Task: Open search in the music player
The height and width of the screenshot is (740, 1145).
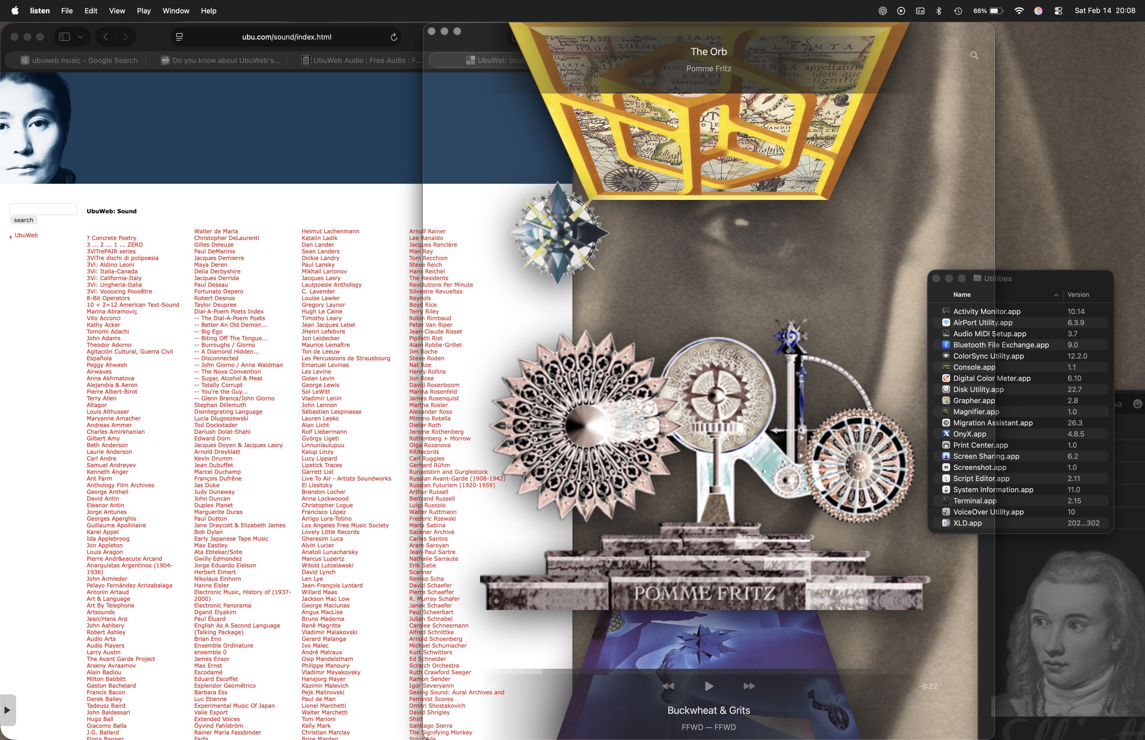Action: (x=974, y=55)
